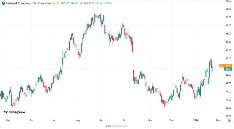Click the low value L43.39
Screen dimensions: 234x129
tap(82, 3)
